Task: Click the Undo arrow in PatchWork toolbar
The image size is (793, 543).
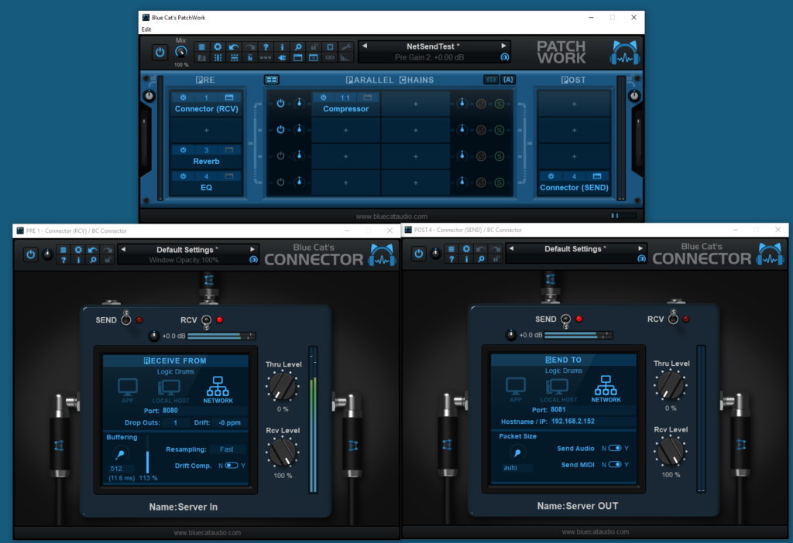Action: [x=234, y=47]
